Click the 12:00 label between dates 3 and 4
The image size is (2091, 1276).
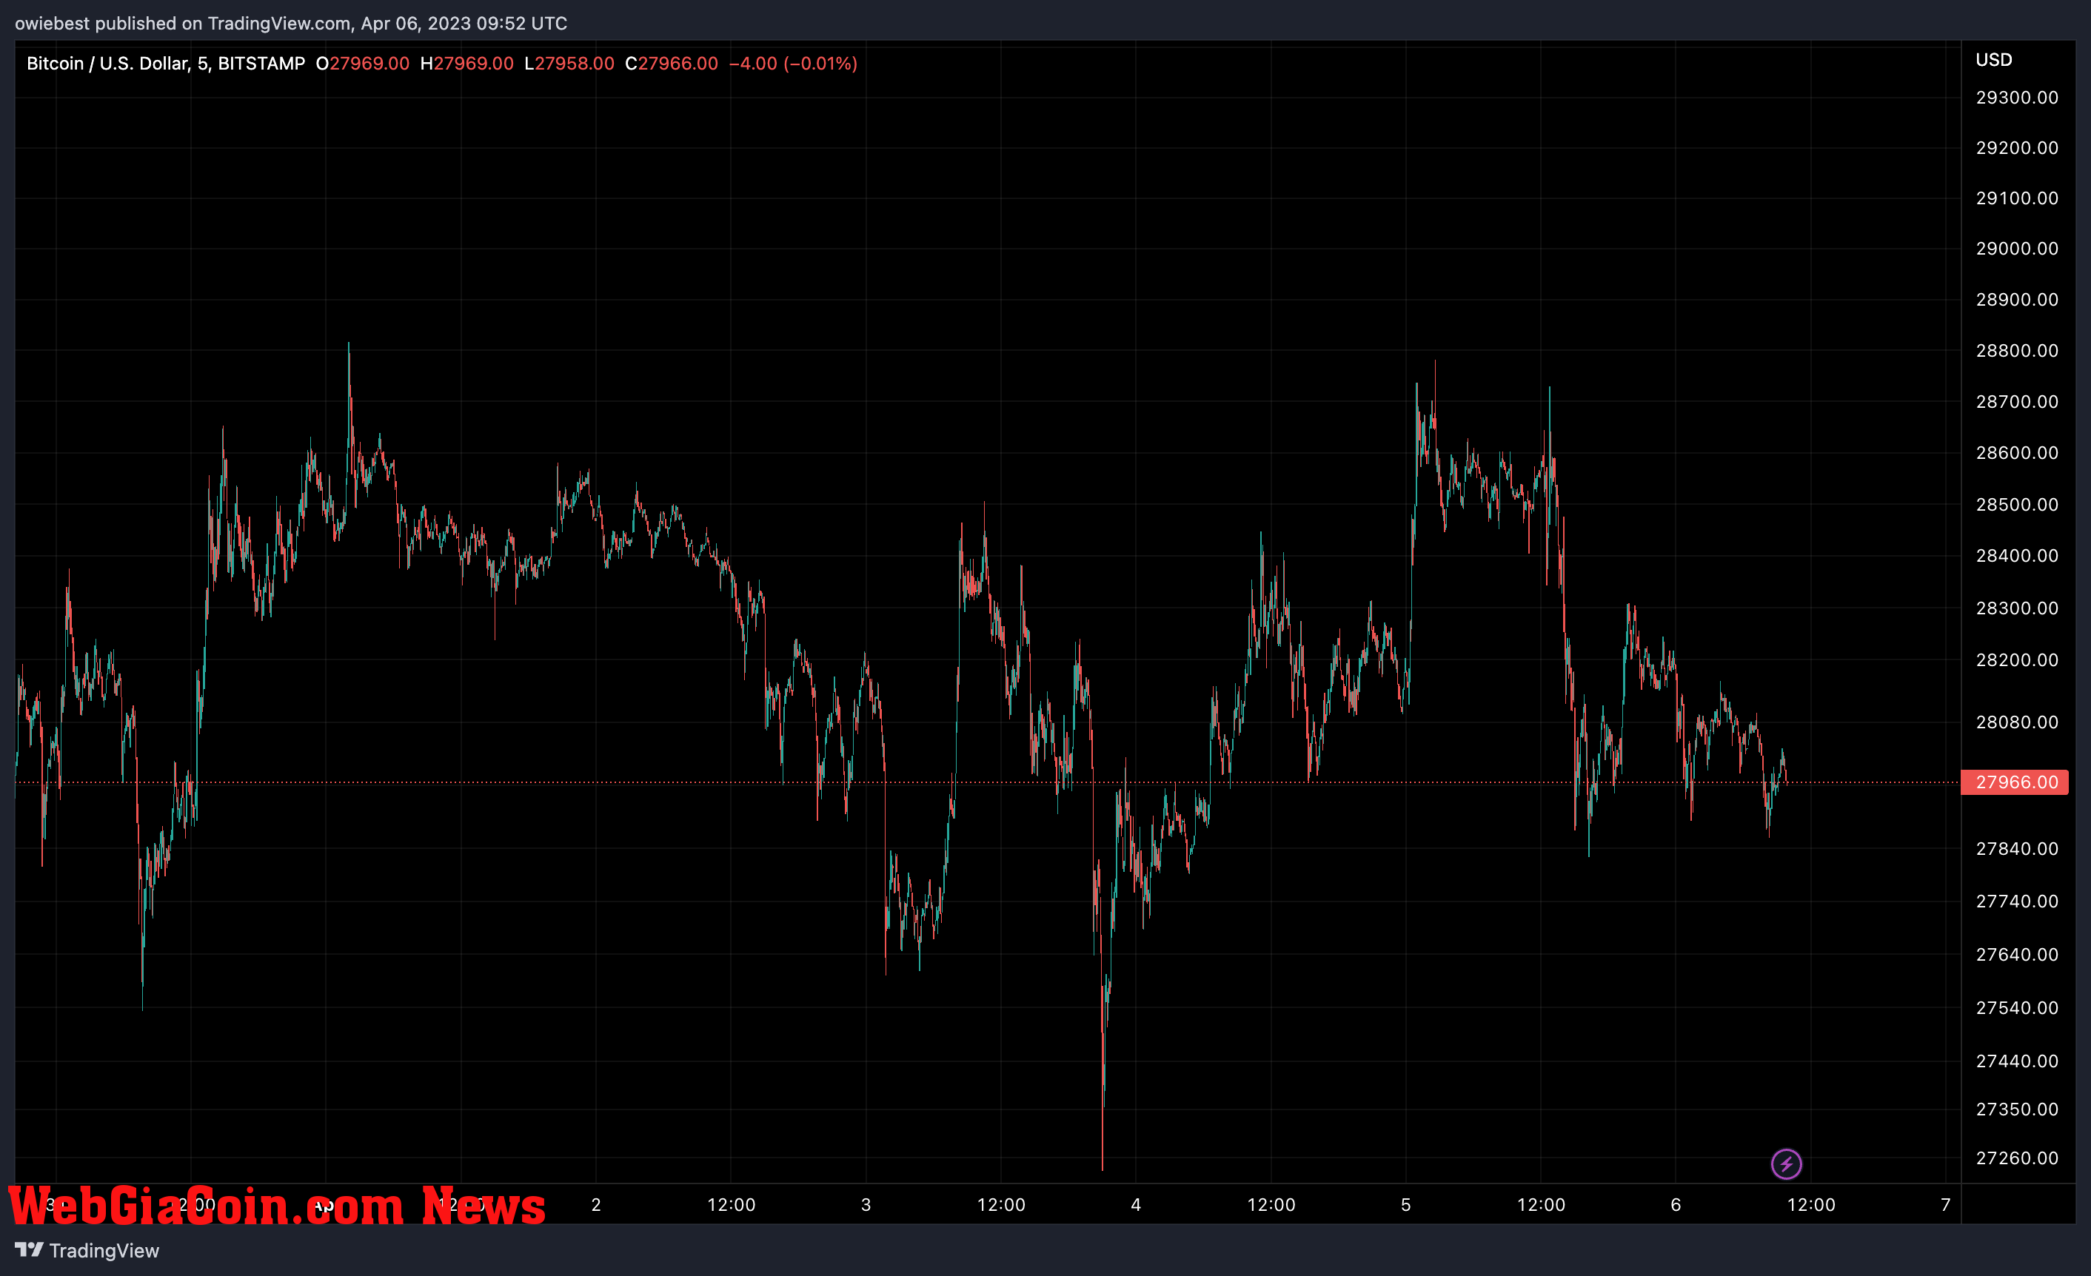[x=1000, y=1205]
